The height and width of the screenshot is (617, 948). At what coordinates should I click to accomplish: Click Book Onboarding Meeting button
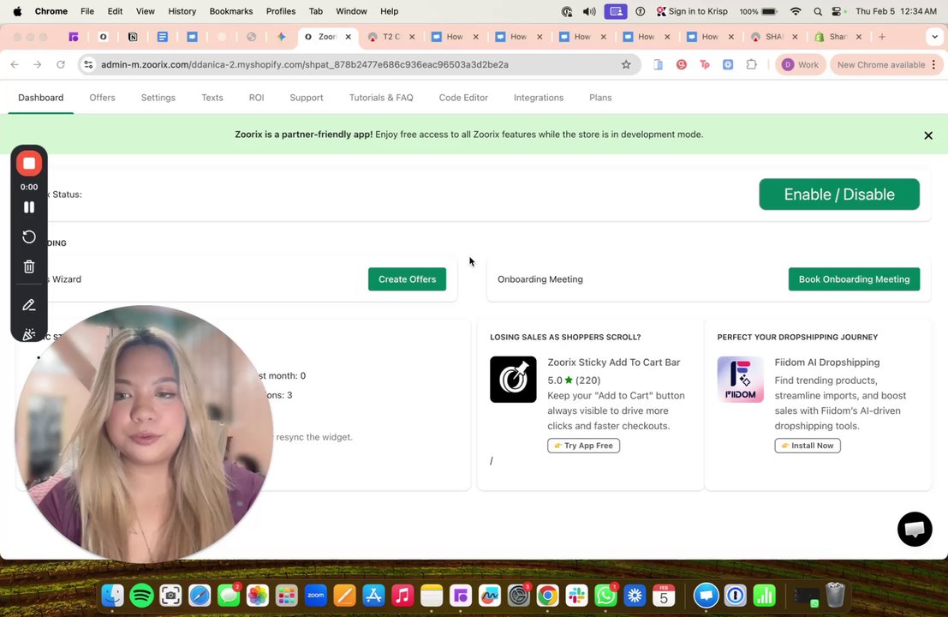[x=854, y=279]
